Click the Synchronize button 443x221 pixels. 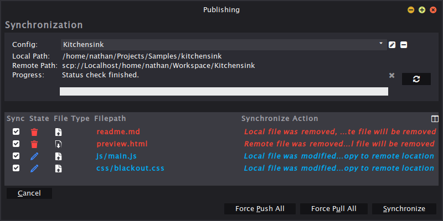404,209
